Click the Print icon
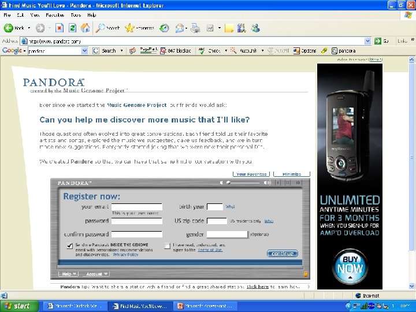416x312 pixels. pos(195,28)
